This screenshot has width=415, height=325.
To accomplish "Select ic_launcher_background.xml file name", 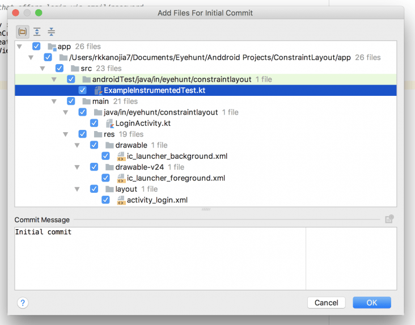I will [177, 157].
